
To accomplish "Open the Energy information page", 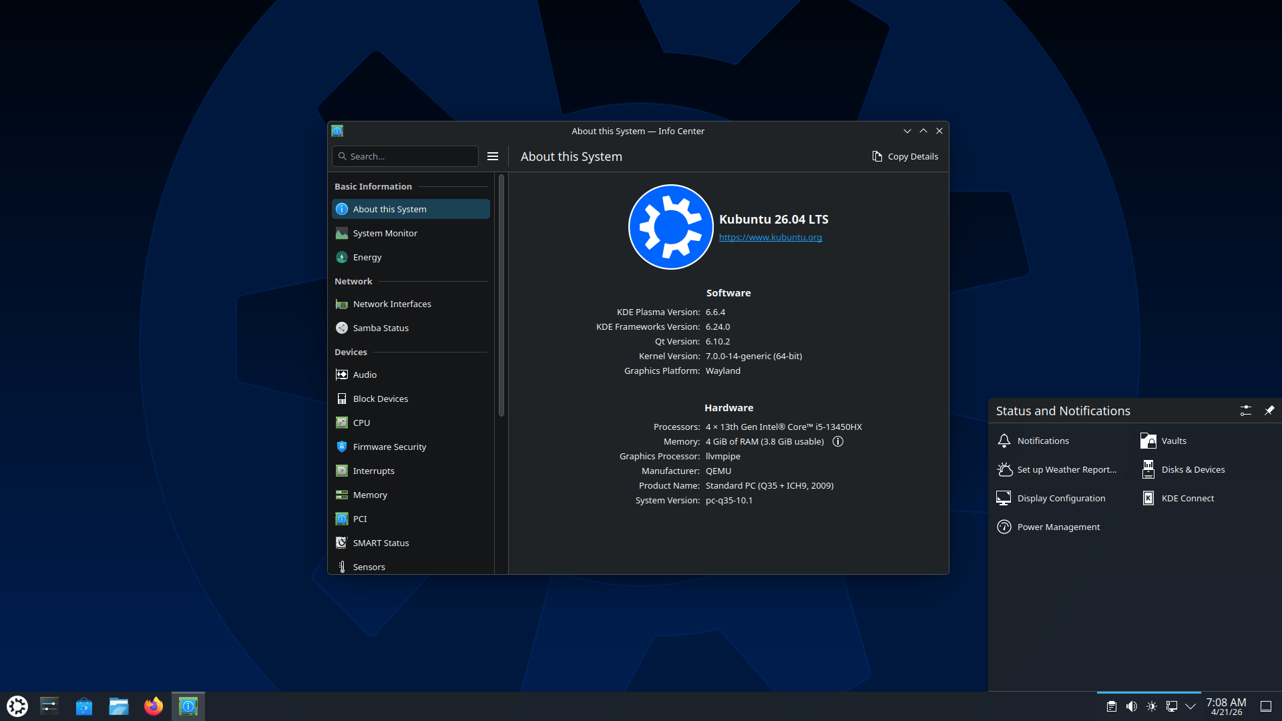I will pyautogui.click(x=367, y=257).
